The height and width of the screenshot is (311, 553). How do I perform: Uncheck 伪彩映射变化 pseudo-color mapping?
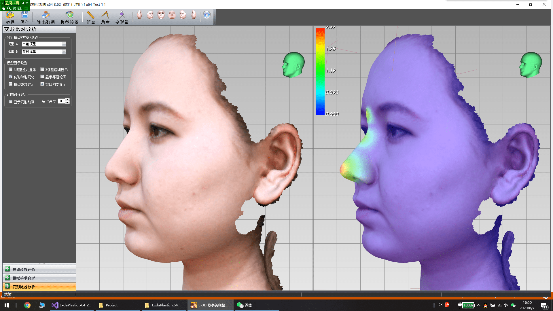(x=11, y=77)
